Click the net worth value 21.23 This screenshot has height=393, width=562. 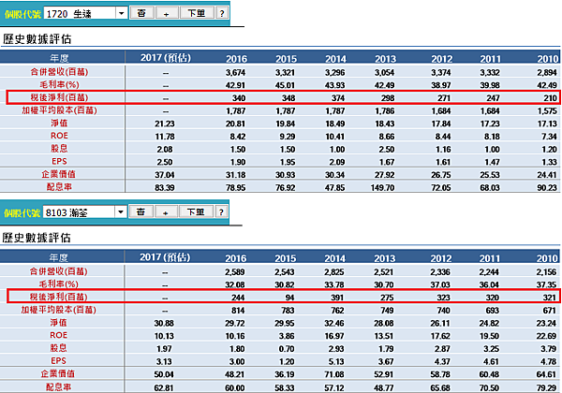point(165,124)
